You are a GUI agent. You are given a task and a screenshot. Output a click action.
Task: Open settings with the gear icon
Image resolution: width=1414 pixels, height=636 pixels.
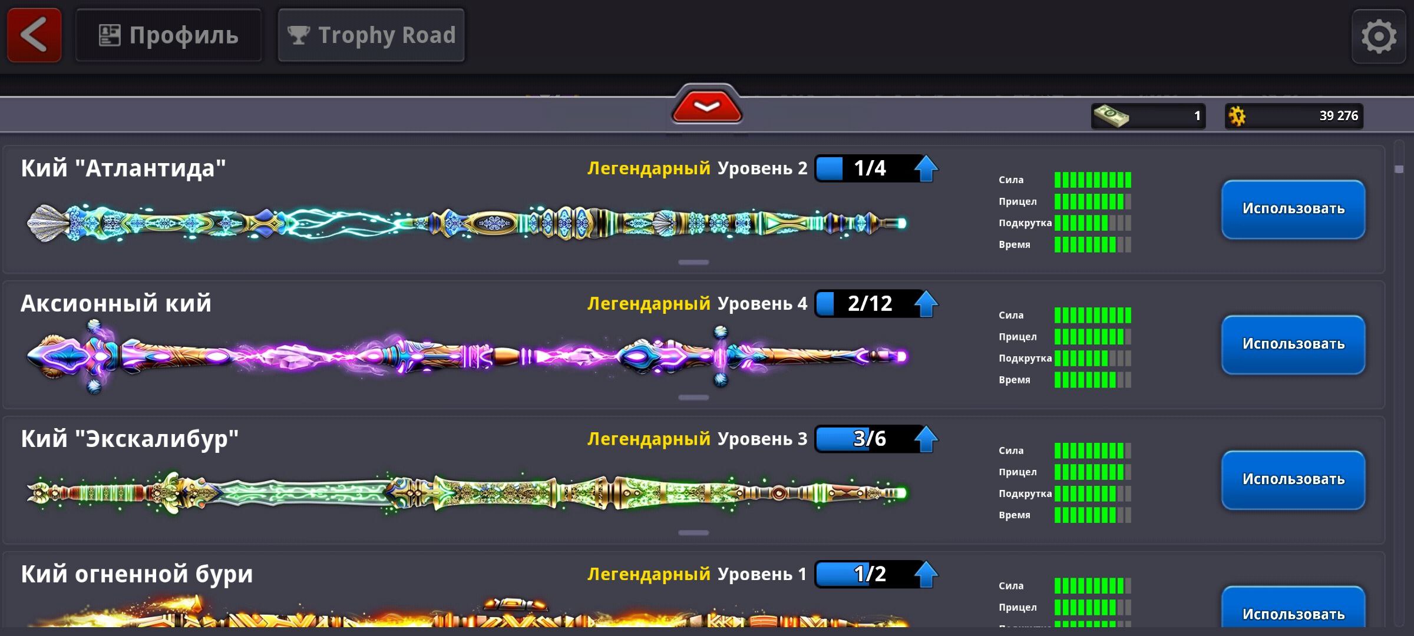coord(1379,37)
